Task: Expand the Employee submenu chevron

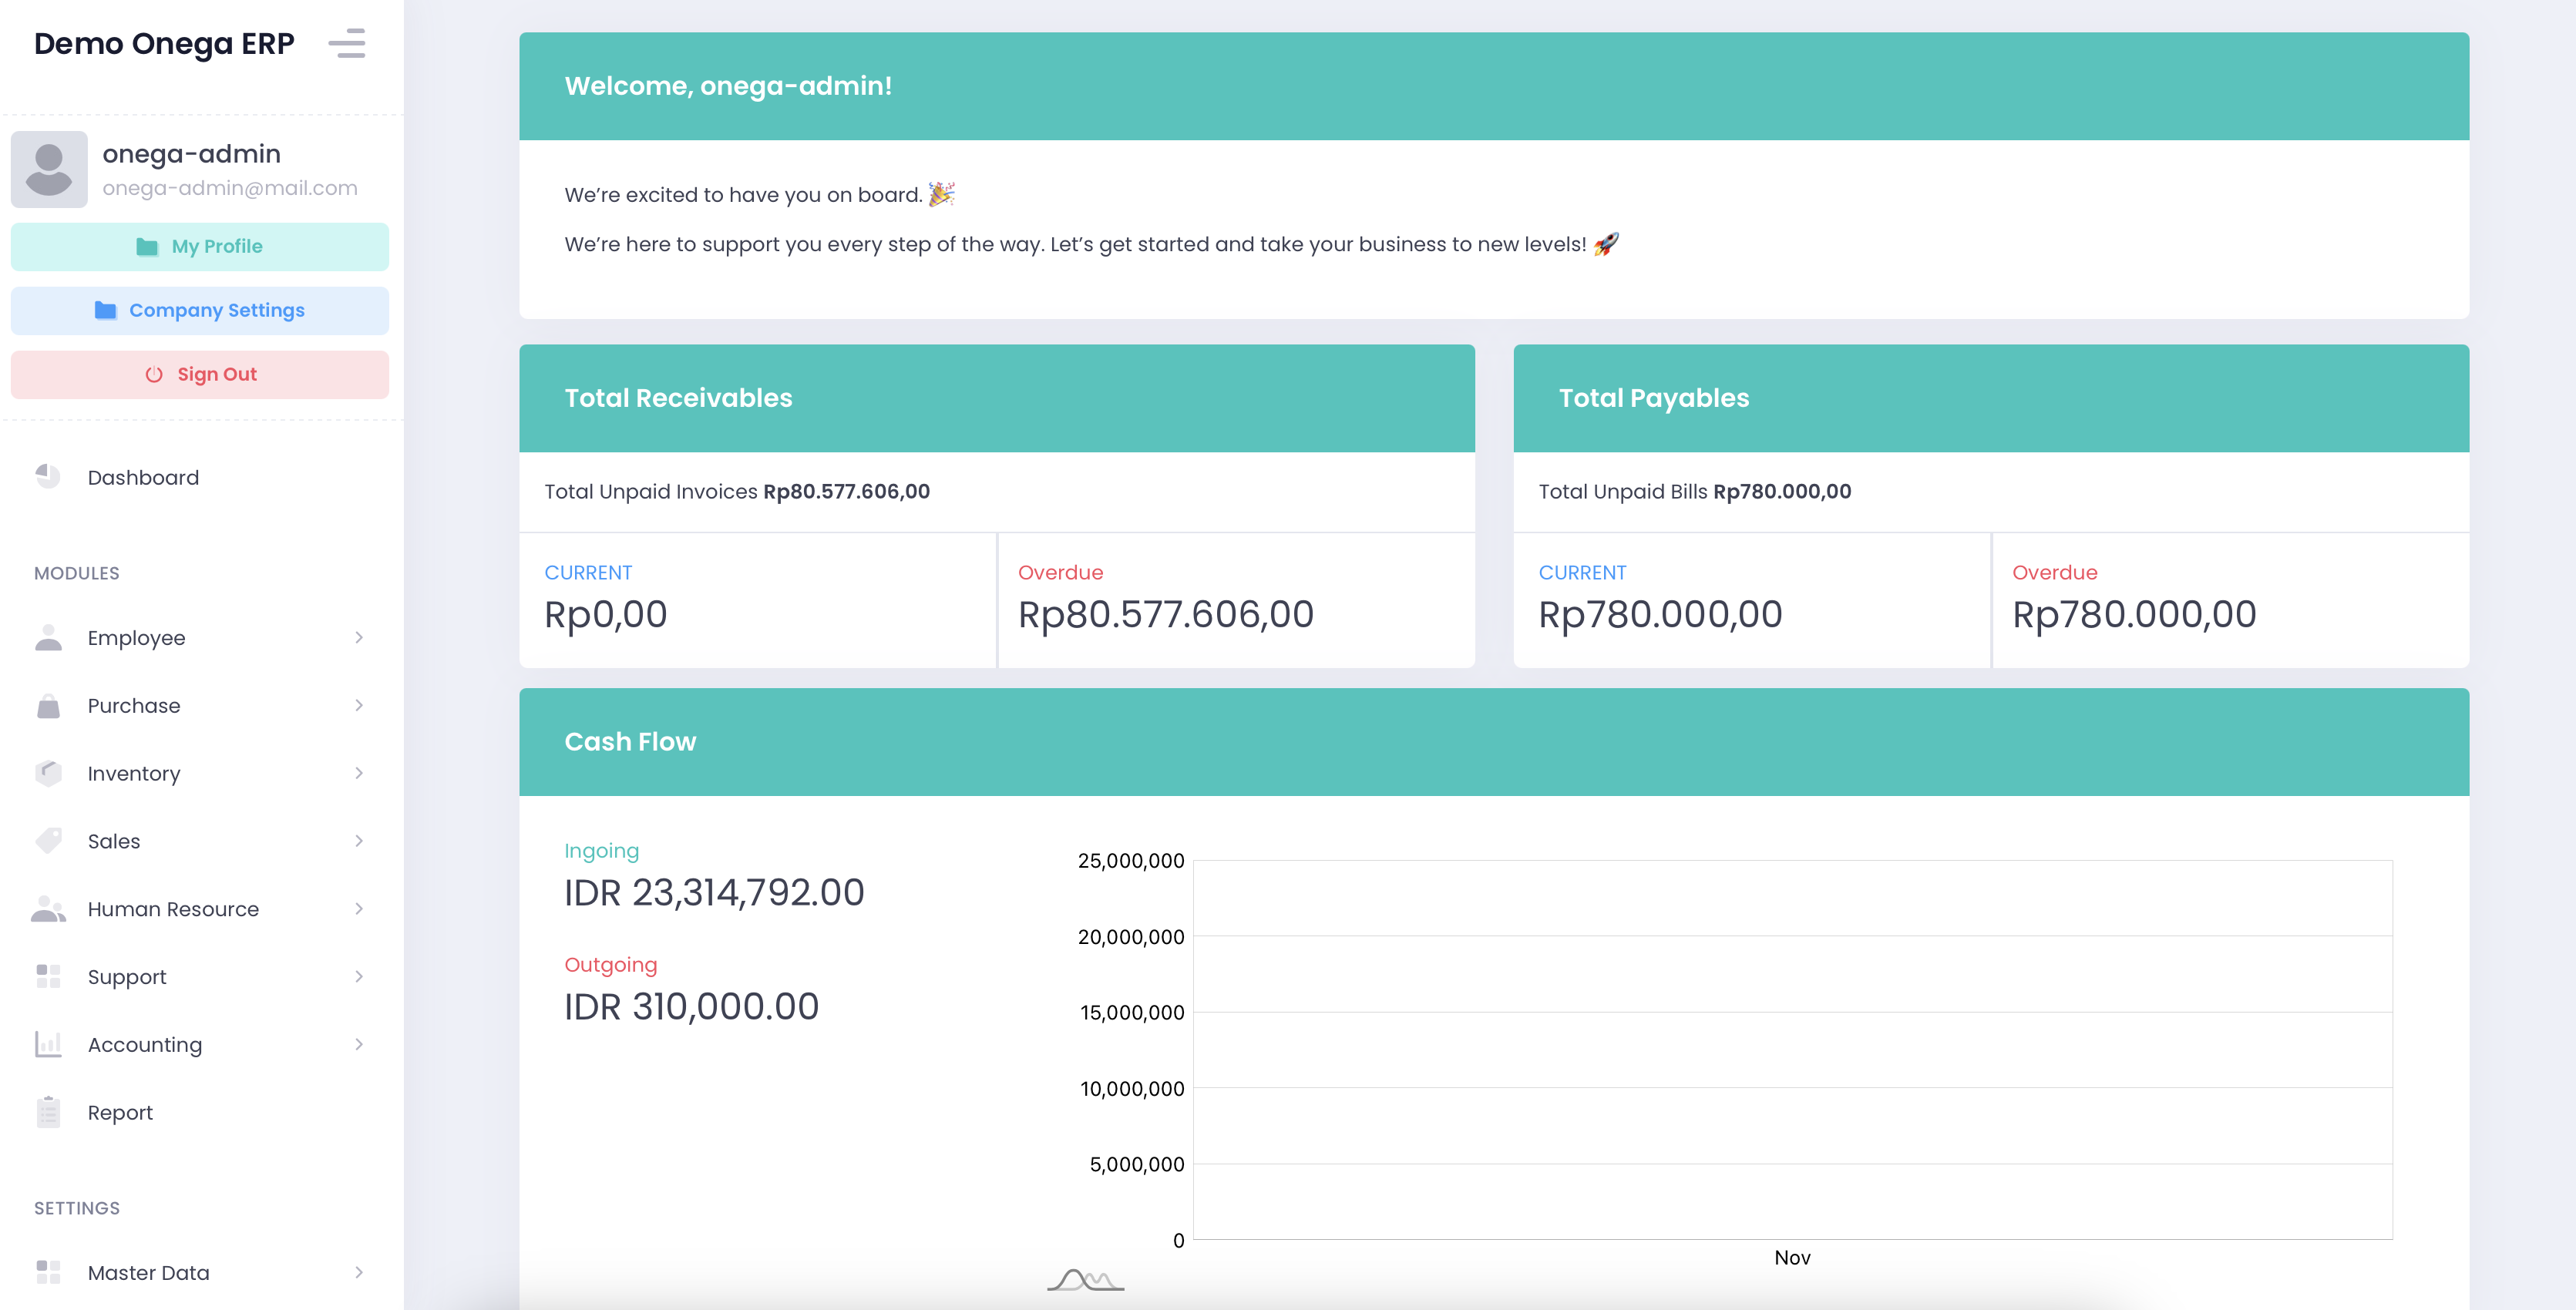Action: (359, 637)
